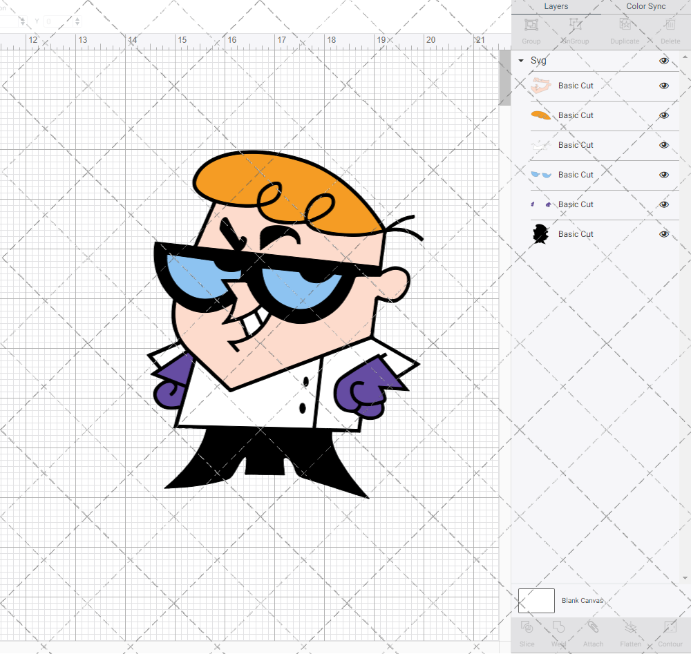Select the Flatten tool
The width and height of the screenshot is (691, 654).
click(631, 627)
